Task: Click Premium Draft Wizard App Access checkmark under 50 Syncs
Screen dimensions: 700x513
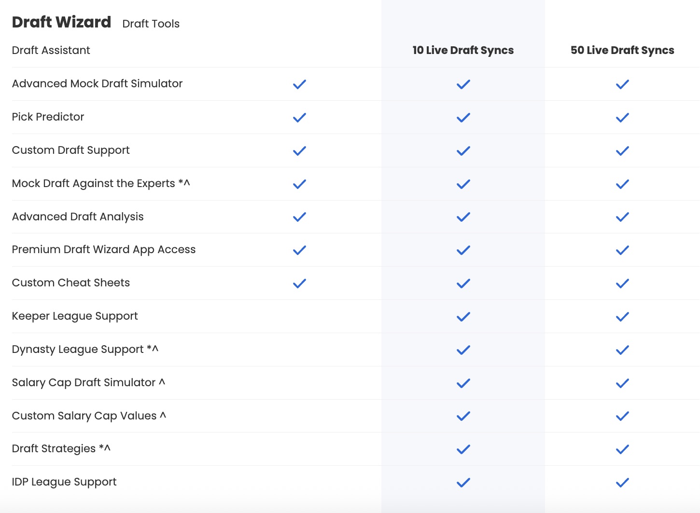Action: 622,250
